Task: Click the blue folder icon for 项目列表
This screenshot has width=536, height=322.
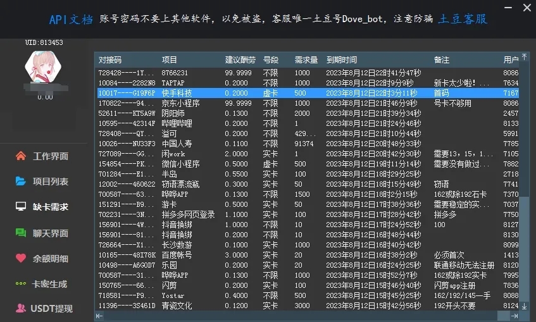Action: click(20, 182)
